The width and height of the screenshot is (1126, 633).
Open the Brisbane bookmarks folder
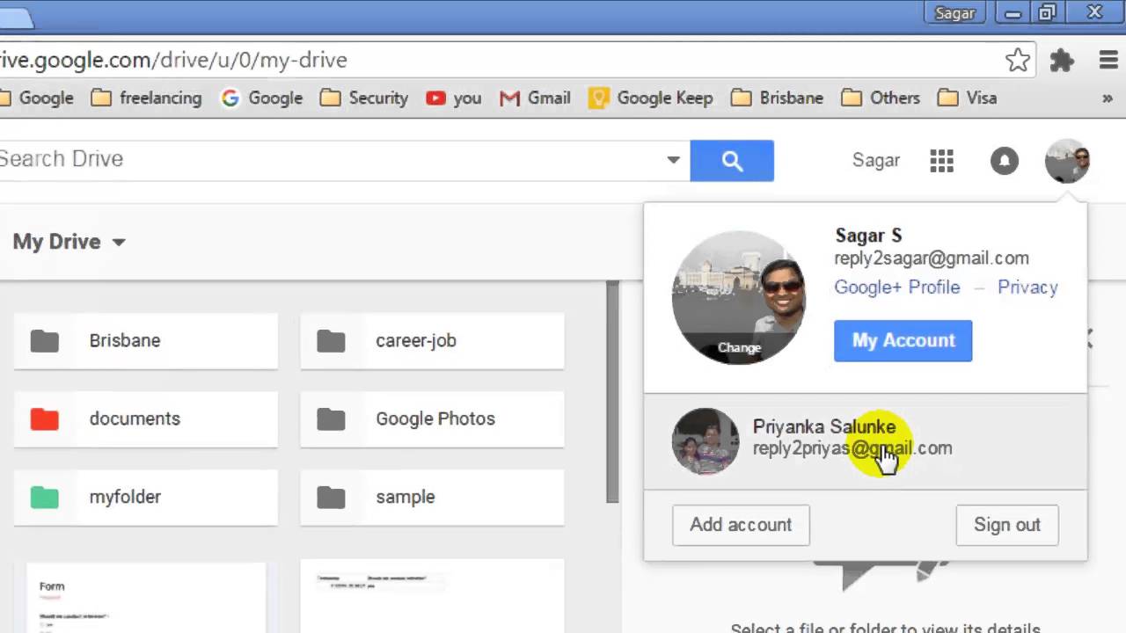tap(778, 98)
